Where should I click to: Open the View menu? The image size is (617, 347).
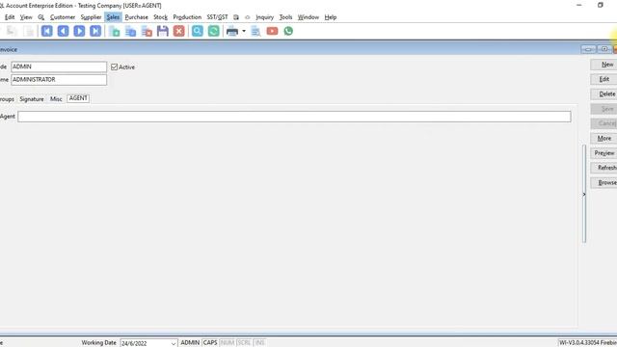26,17
